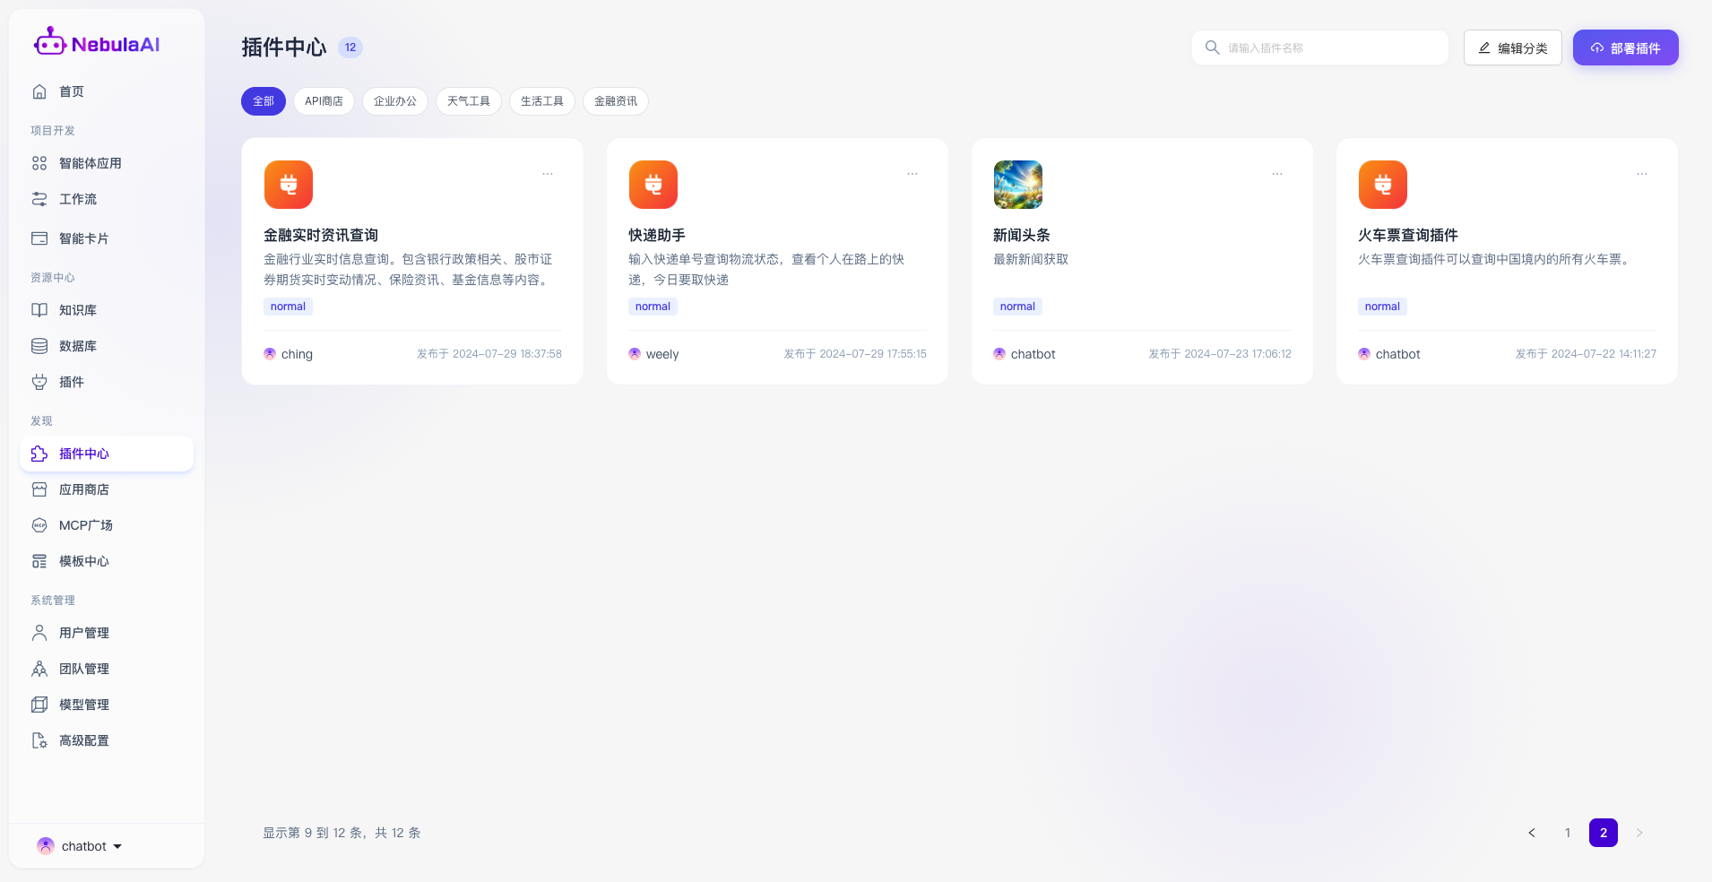Viewport: 1712px width, 882px height.
Task: Click the 部署插件 deploy button
Action: [x=1625, y=48]
